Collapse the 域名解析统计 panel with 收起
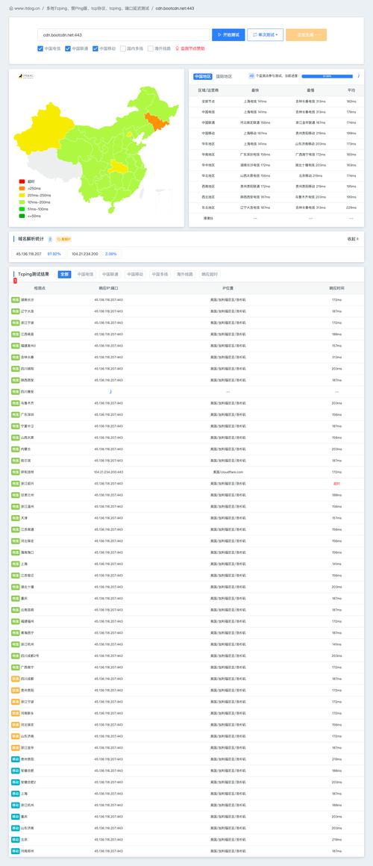 353,239
